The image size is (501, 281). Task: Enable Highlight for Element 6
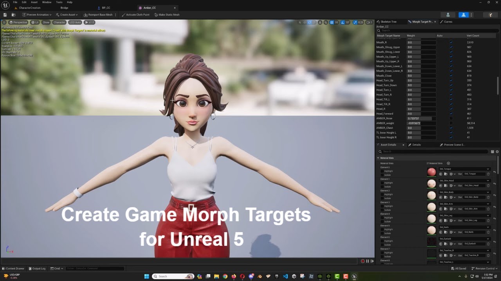(x=382, y=241)
